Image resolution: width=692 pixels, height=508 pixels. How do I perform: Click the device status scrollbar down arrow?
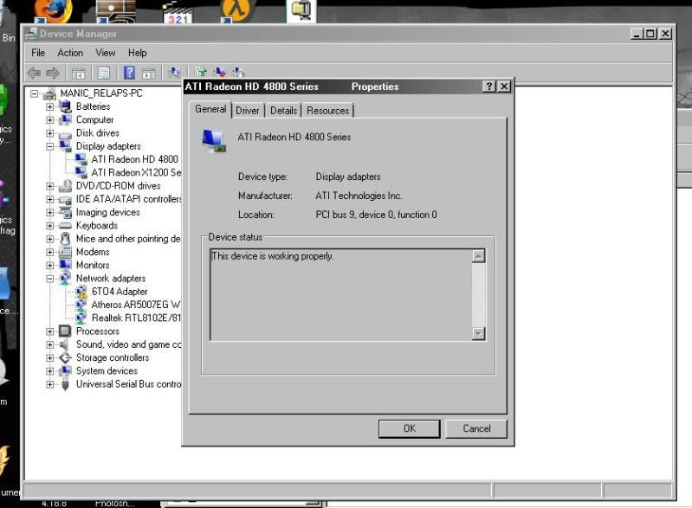click(x=478, y=333)
